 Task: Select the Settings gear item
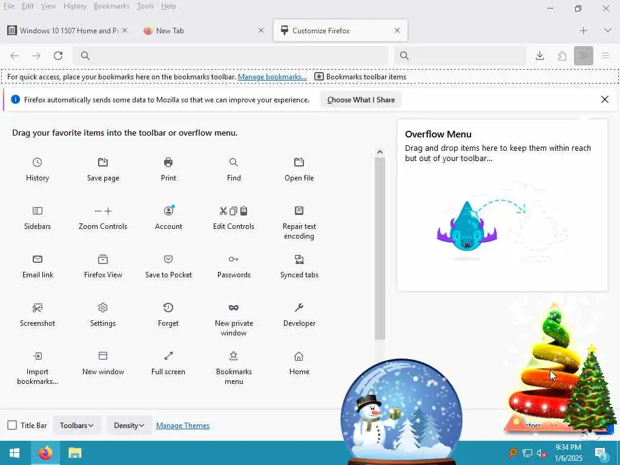point(103,315)
